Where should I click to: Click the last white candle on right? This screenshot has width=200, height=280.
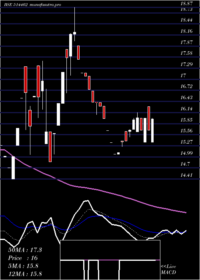coord(152,130)
